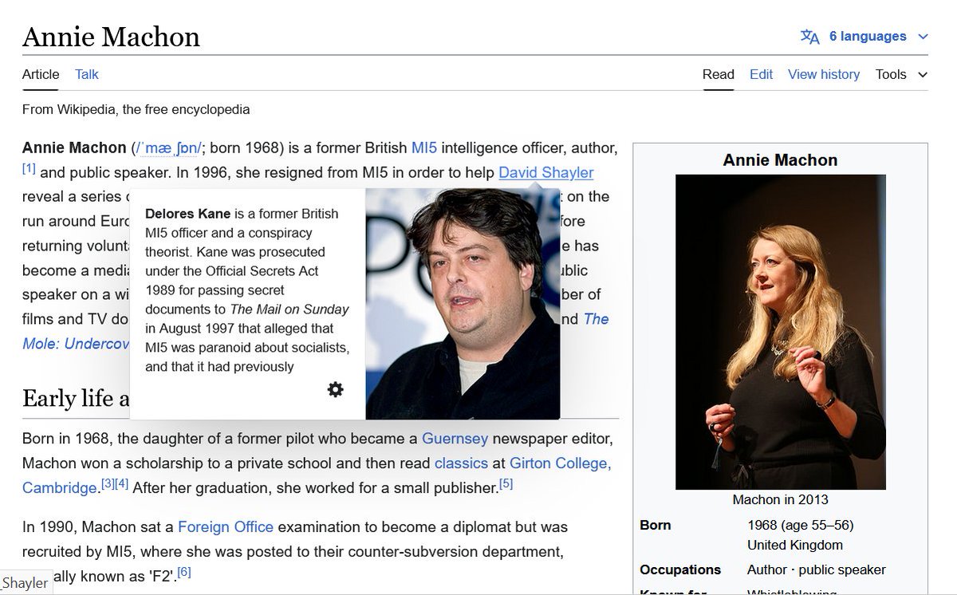Open citation reference [5]

coord(506,483)
